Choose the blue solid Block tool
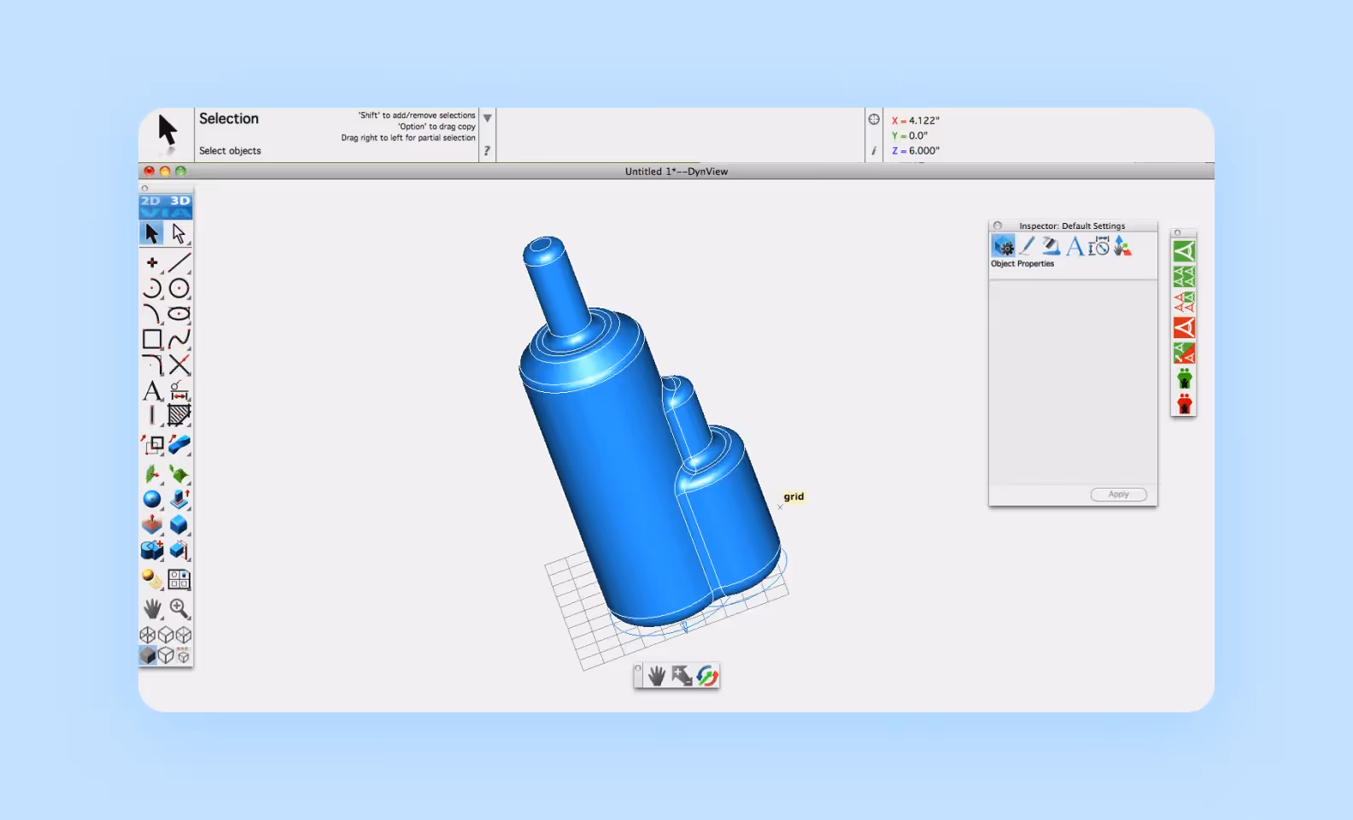This screenshot has width=1353, height=820. pos(179,524)
